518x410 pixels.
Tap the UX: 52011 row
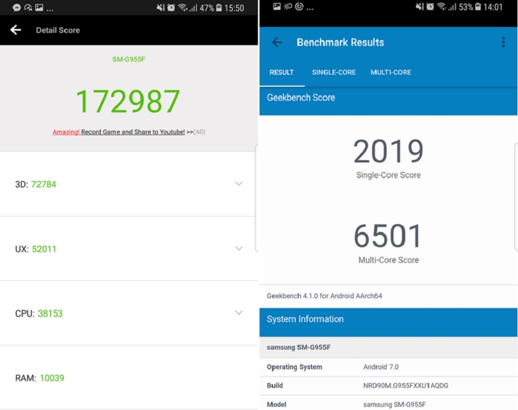point(129,249)
